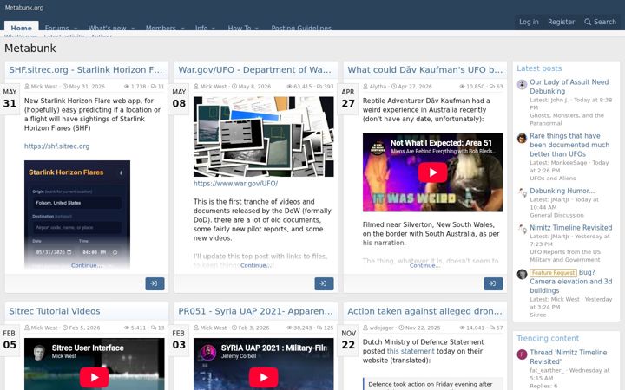
Task: Click the Rare things thread poster avatar
Action: [x=522, y=138]
